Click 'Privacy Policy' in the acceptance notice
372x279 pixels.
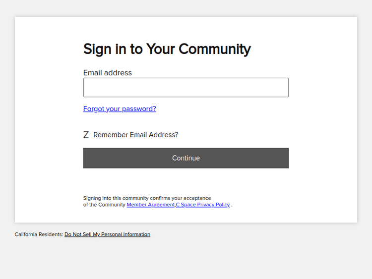tap(213, 205)
